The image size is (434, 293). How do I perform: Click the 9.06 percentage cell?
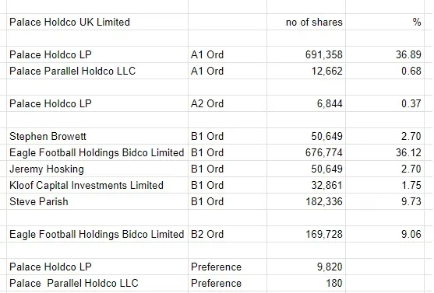tap(385, 234)
